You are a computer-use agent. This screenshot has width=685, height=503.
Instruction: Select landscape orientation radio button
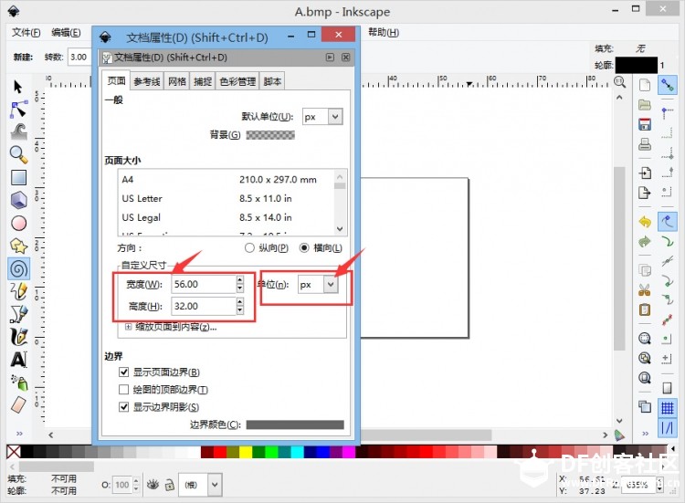[x=304, y=248]
